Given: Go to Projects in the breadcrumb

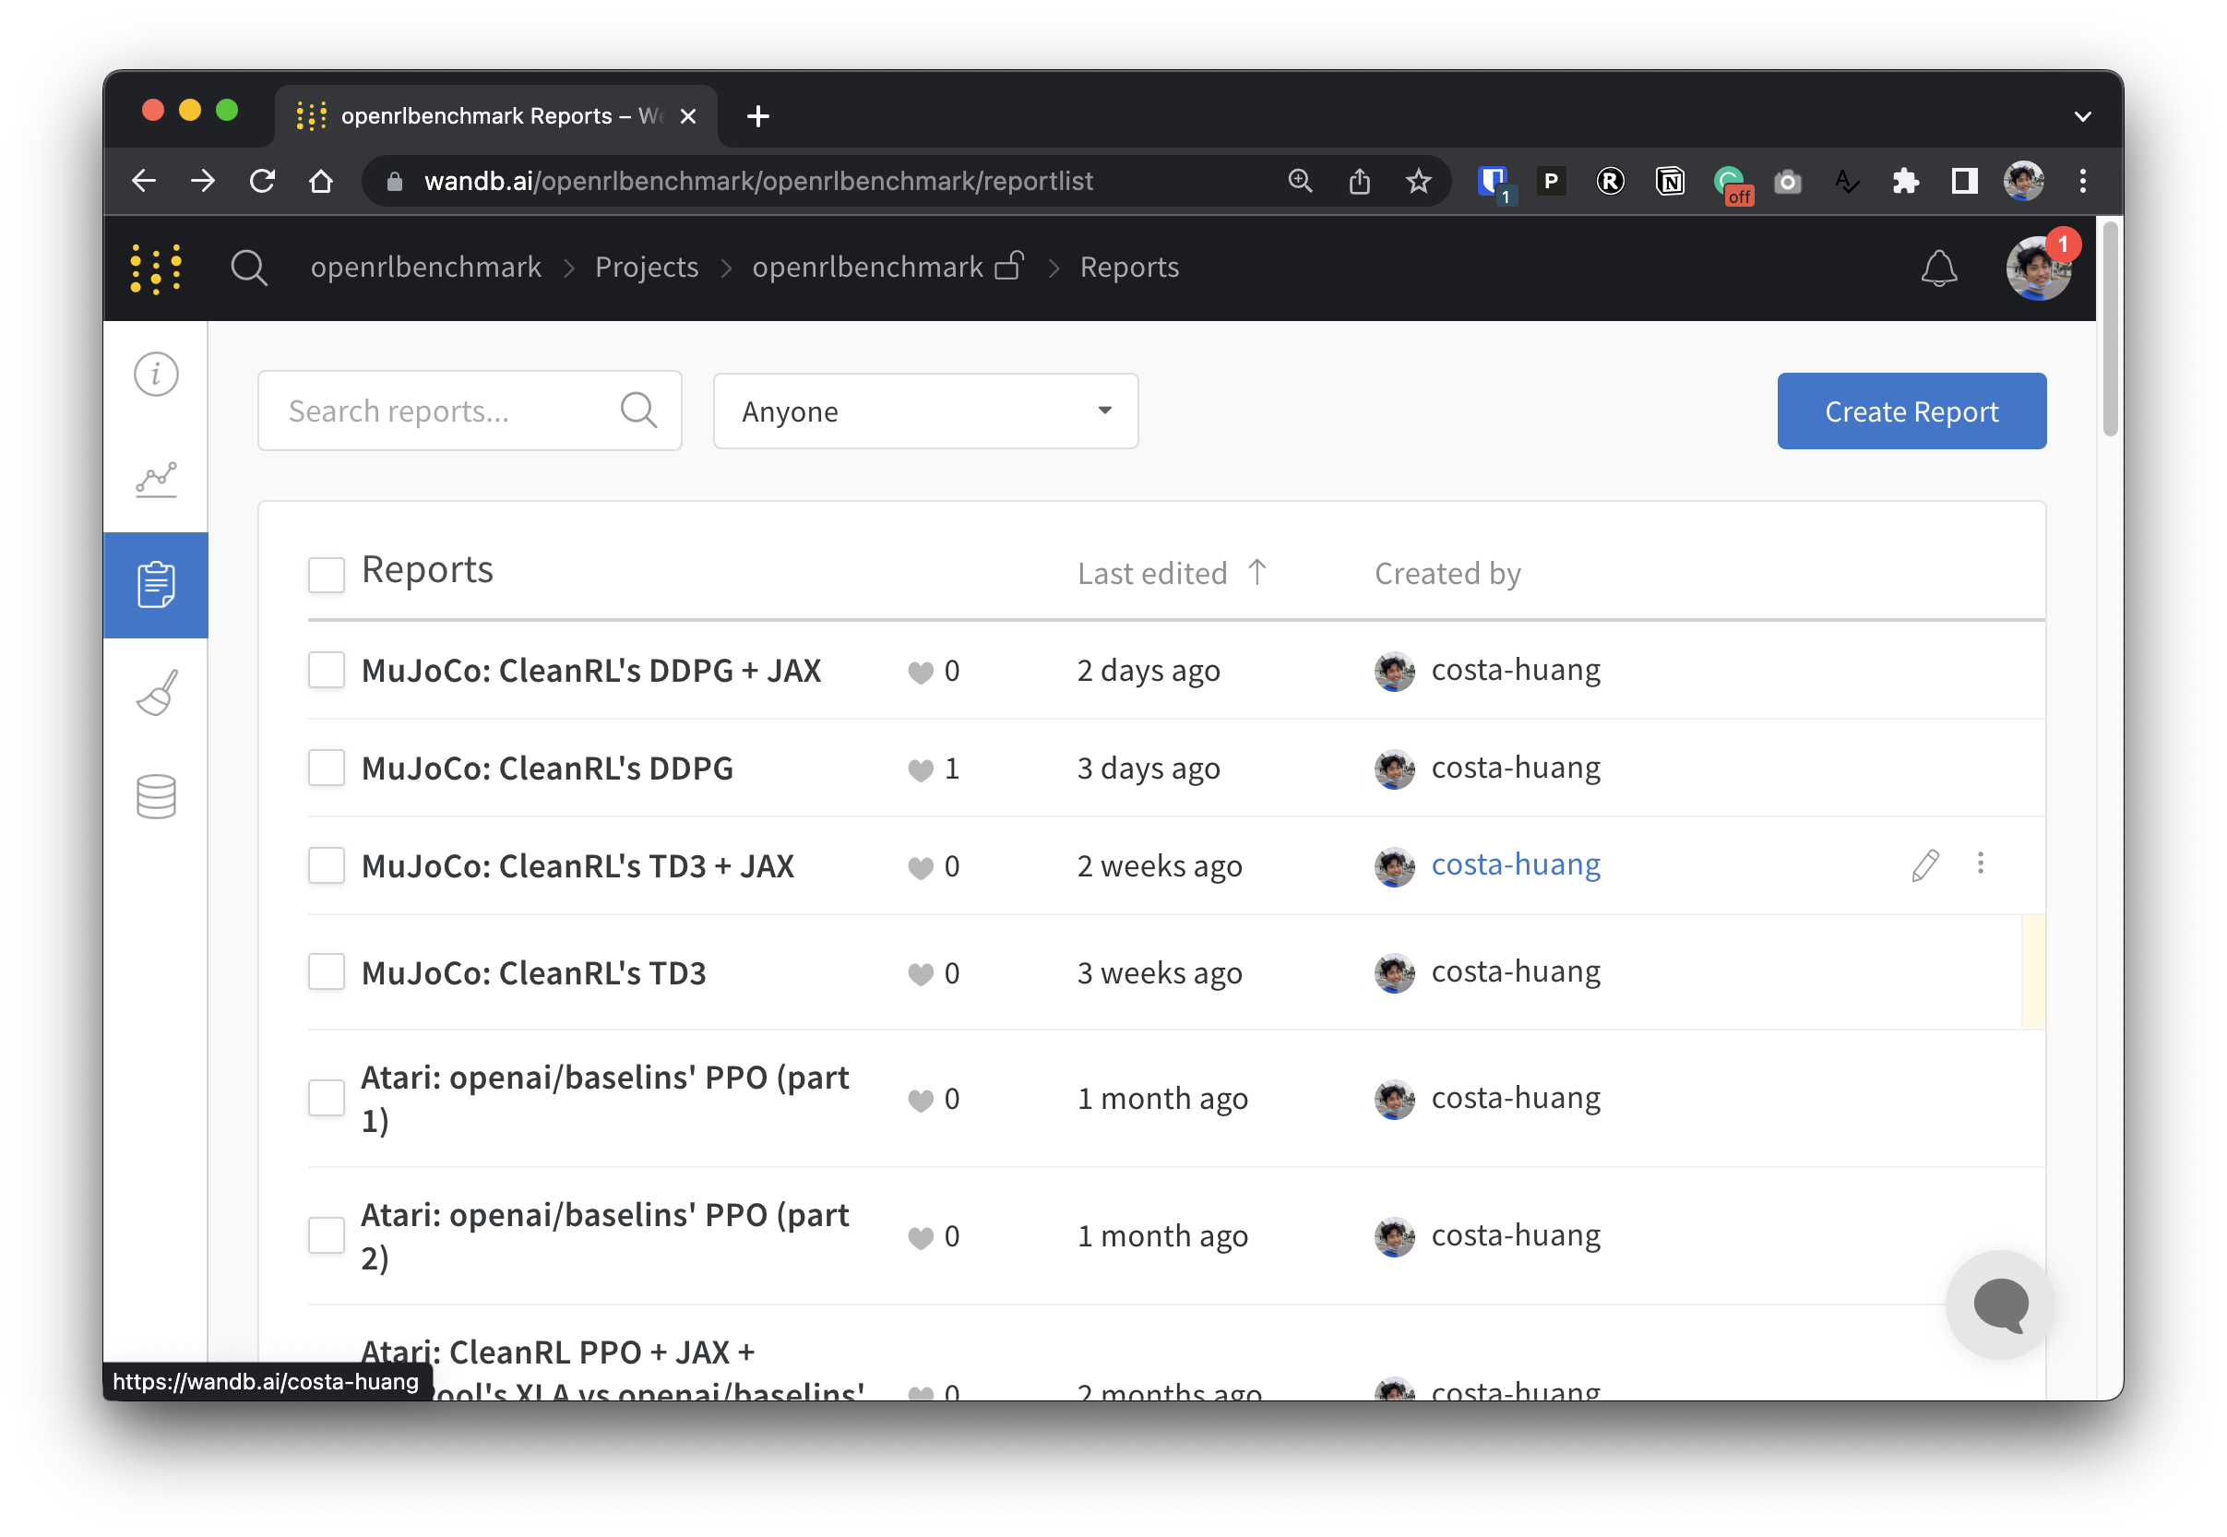Looking at the screenshot, I should click(x=646, y=267).
